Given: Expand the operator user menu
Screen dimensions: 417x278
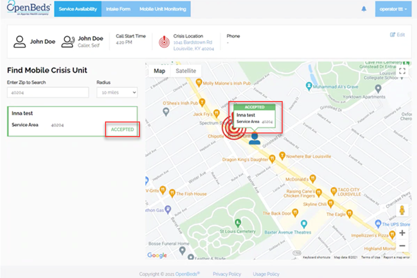Looking at the screenshot, I should point(390,9).
